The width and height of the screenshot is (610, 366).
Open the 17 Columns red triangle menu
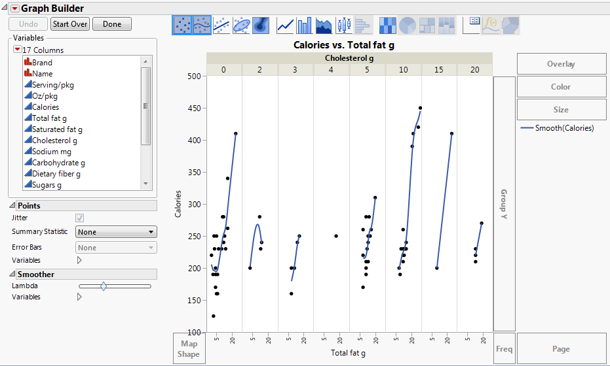tap(18, 49)
